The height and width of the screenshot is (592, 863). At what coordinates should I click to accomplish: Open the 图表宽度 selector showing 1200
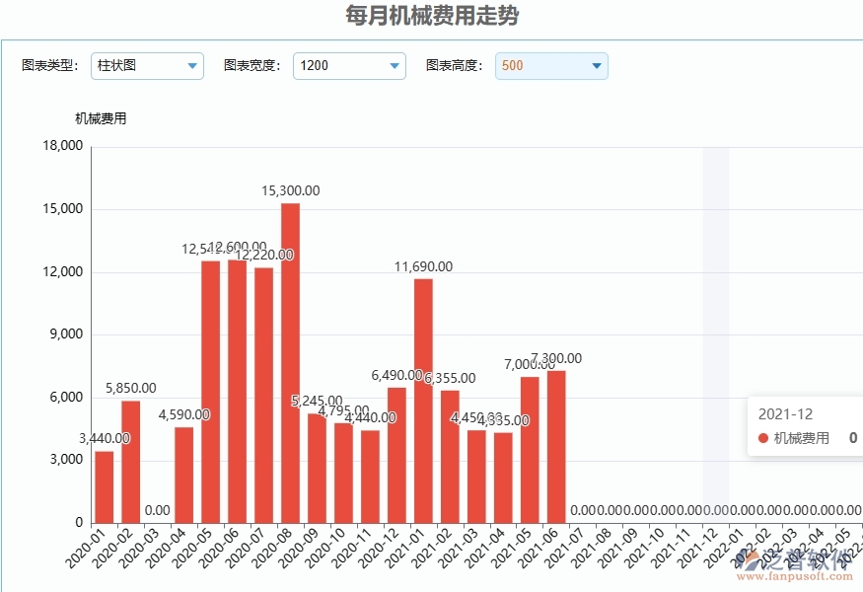click(349, 65)
